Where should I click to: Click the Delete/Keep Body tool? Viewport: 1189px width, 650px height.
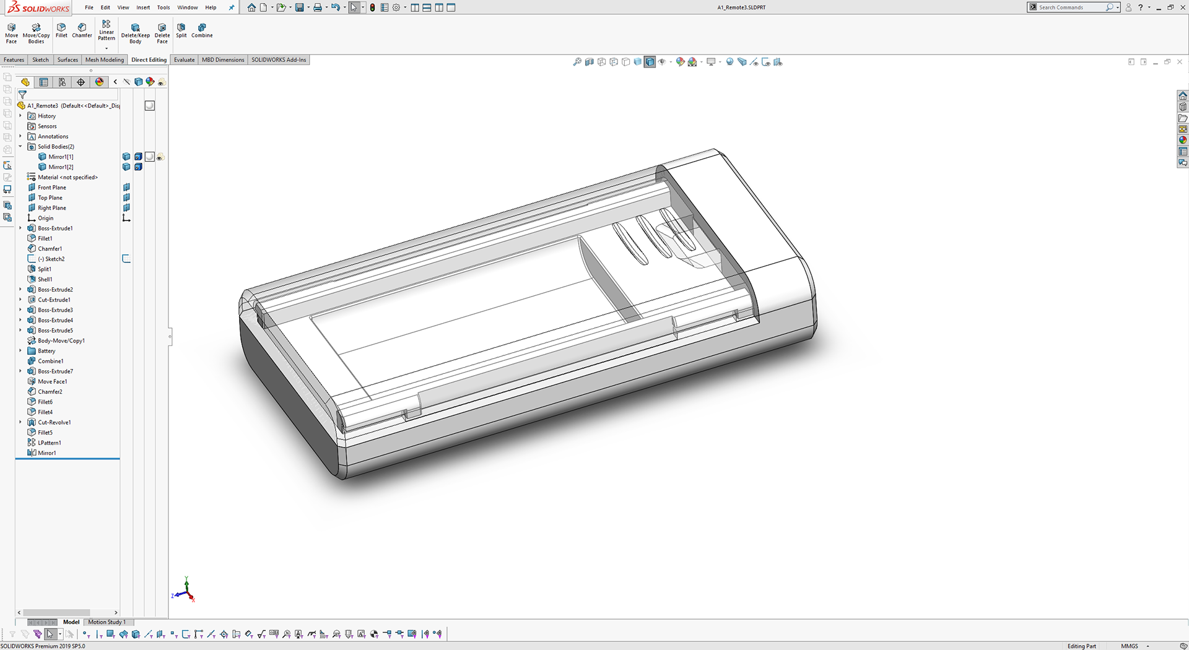point(135,33)
